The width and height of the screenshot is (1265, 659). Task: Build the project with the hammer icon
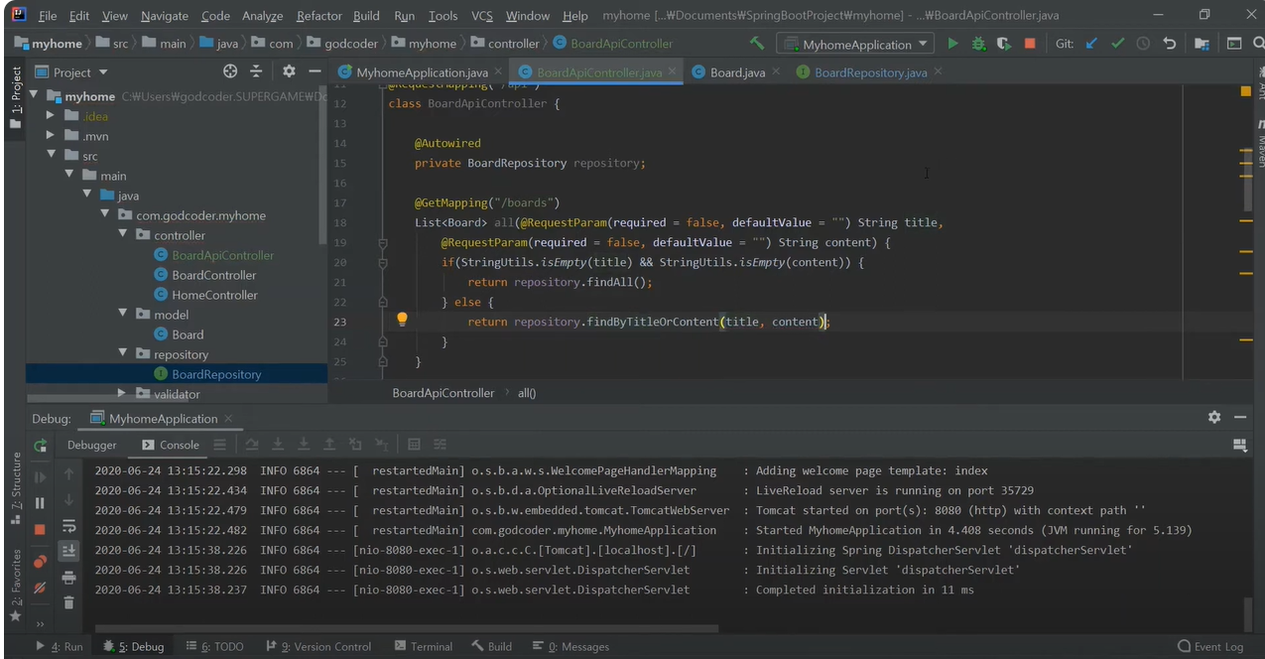pos(757,44)
